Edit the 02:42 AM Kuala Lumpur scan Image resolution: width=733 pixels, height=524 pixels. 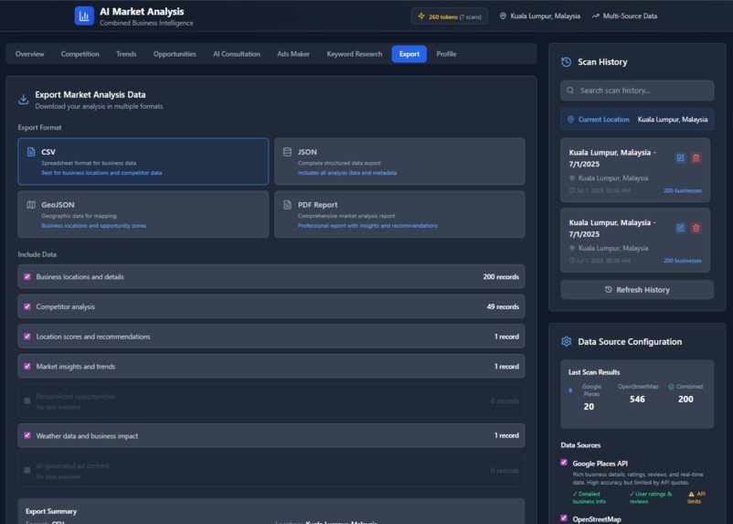pos(681,157)
